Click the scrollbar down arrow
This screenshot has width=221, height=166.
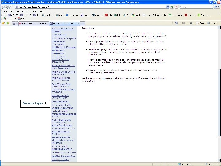pos(219,160)
